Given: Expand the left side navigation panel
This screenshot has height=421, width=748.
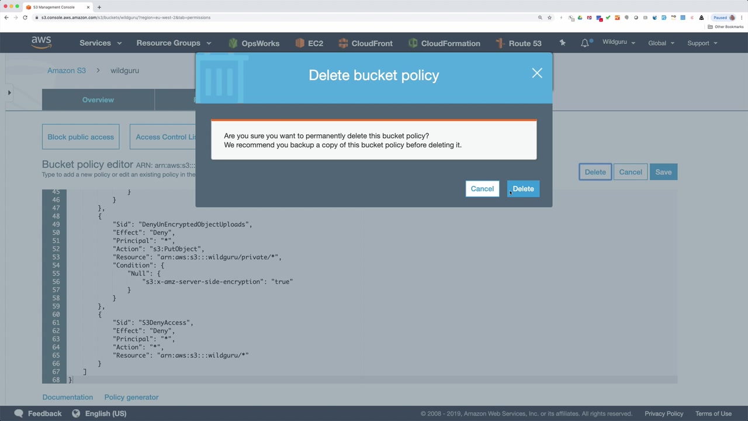Looking at the screenshot, I should (x=9, y=92).
